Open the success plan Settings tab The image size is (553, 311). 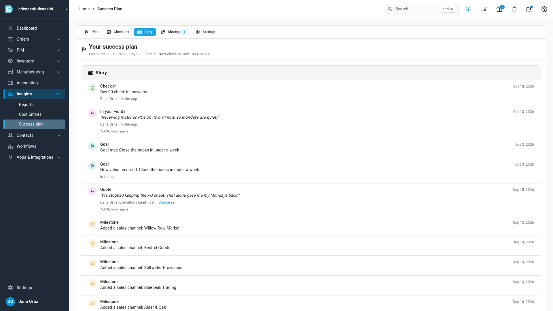tap(206, 32)
